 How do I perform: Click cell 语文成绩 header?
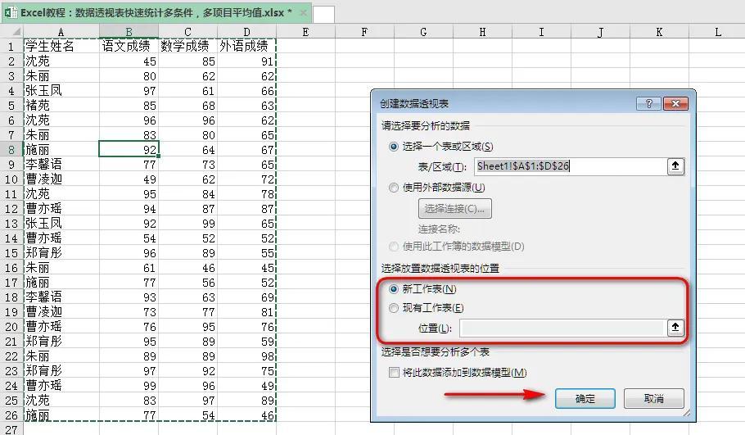click(x=129, y=47)
